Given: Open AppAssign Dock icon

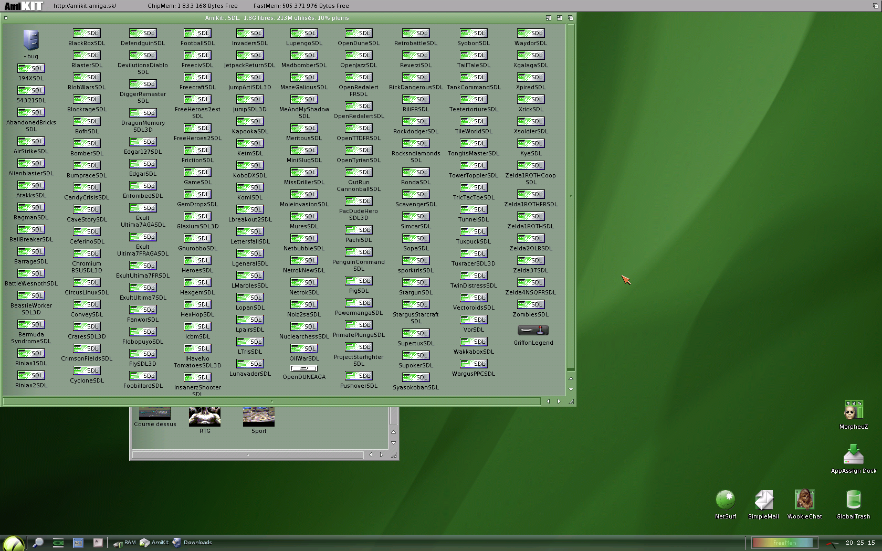Looking at the screenshot, I should [x=854, y=454].
